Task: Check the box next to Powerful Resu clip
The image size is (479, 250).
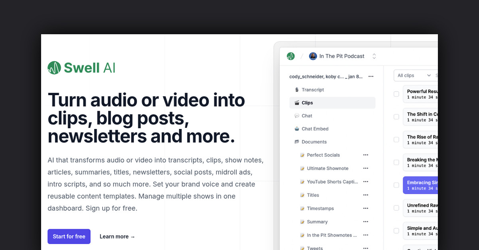Action: click(x=396, y=94)
